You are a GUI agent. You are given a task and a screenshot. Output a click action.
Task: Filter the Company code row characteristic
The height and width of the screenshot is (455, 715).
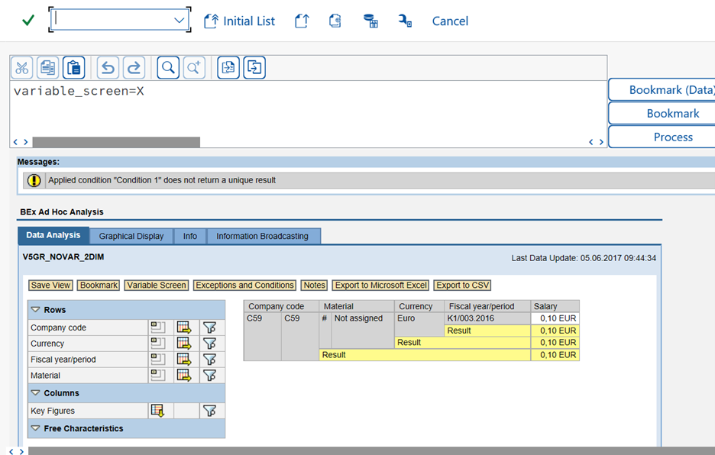(209, 328)
